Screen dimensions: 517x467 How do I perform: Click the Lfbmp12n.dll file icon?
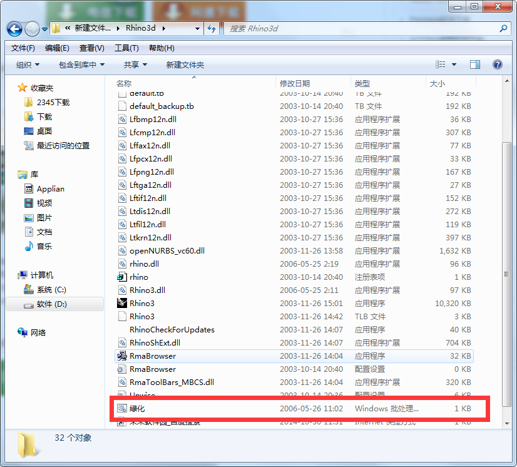coord(122,120)
